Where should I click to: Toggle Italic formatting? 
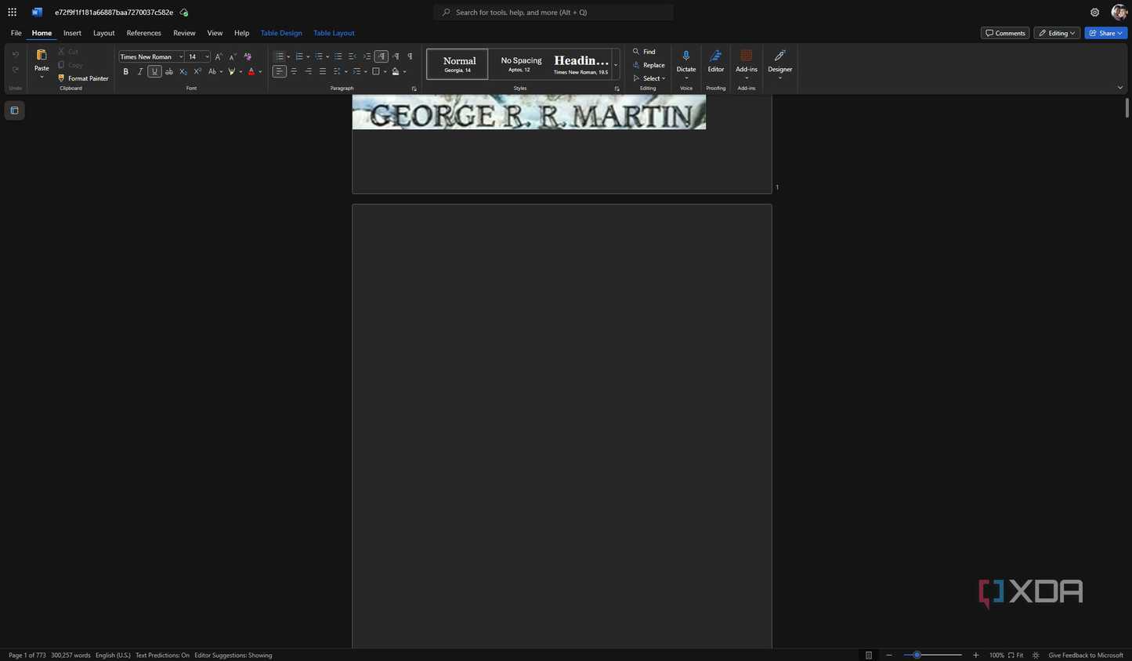[x=140, y=71]
